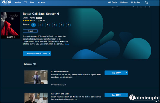Screen dimensions: 160x103
Task: Open the Disney studio logo
Action: coord(118,7)
